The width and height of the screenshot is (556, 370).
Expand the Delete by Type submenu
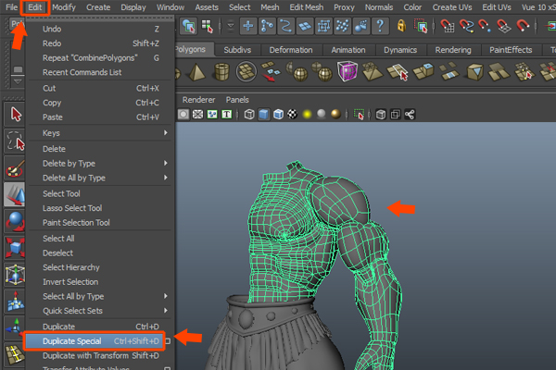(165, 163)
